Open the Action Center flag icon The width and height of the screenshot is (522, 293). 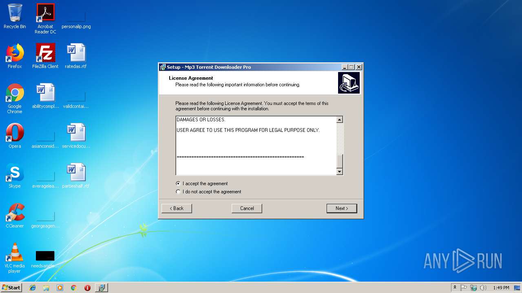coord(464,288)
